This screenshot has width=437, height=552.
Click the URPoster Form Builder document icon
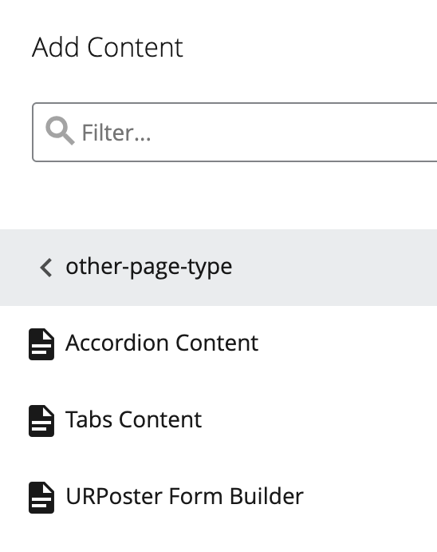[x=41, y=498]
